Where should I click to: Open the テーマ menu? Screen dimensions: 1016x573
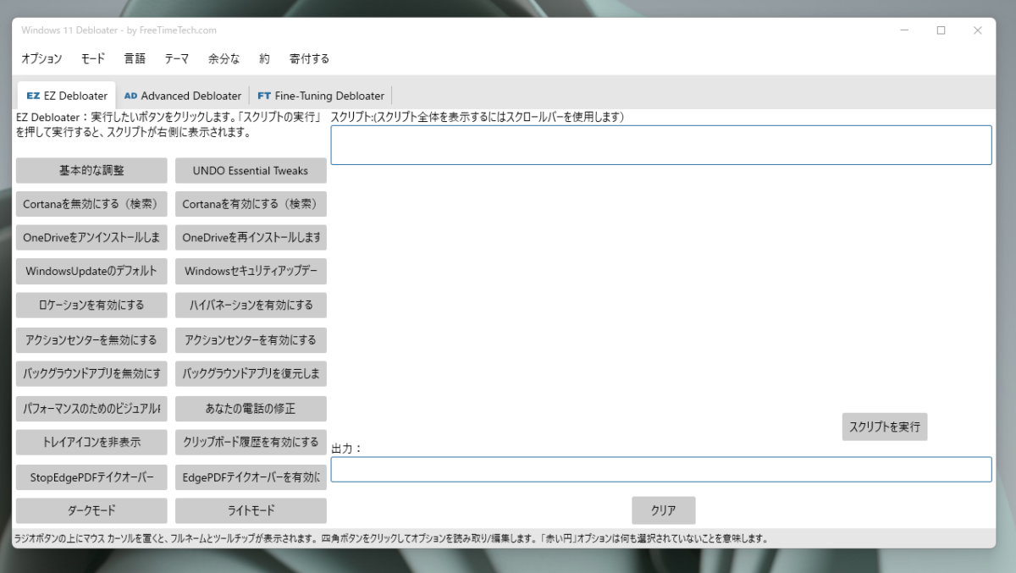click(177, 58)
